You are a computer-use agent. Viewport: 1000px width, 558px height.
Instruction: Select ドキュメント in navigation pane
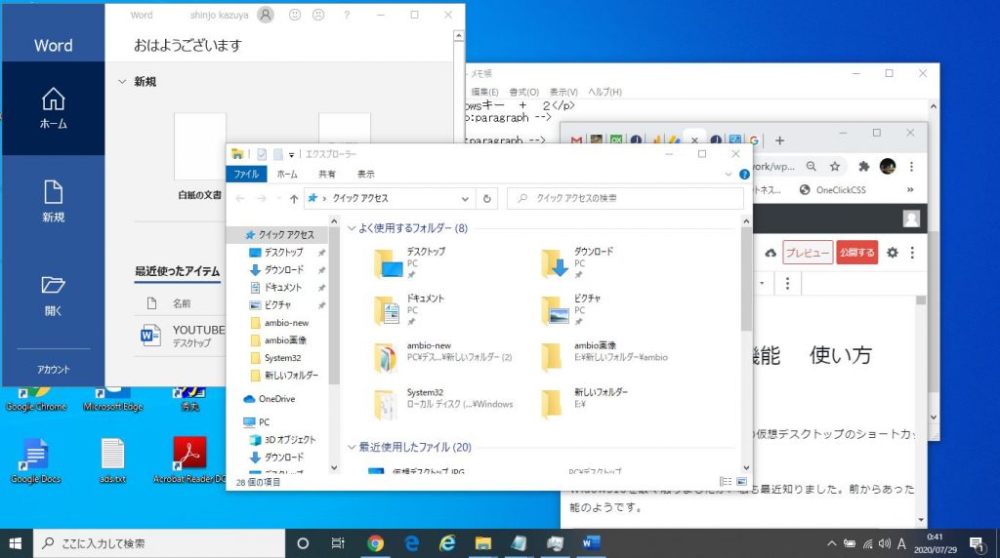point(284,287)
